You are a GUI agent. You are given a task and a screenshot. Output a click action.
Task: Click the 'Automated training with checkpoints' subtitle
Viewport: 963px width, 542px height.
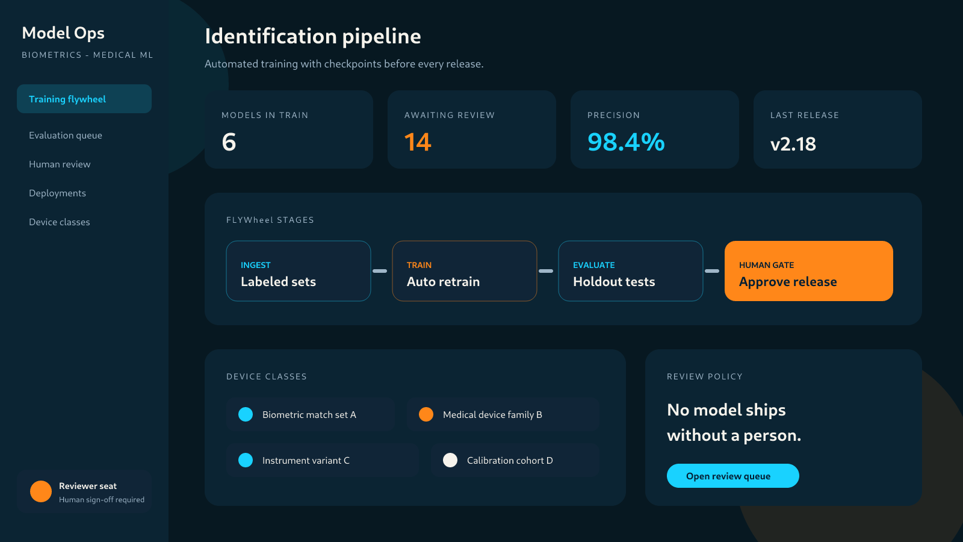[344, 64]
